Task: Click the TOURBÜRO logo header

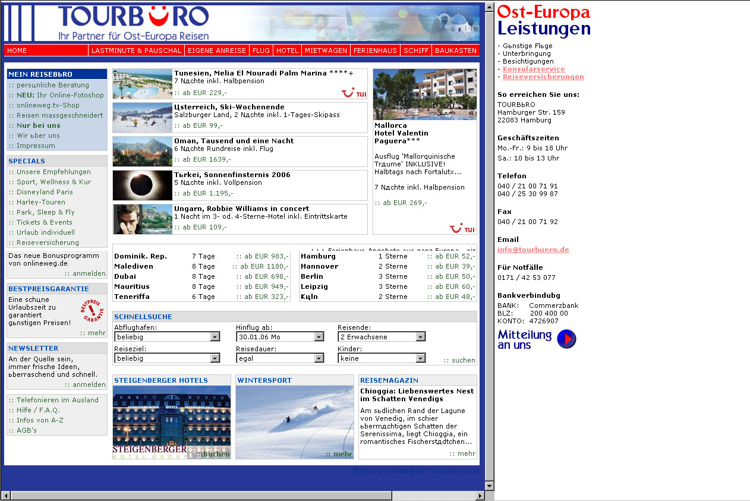Action: coord(134,23)
